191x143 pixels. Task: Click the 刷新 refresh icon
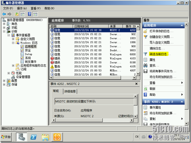145,89
